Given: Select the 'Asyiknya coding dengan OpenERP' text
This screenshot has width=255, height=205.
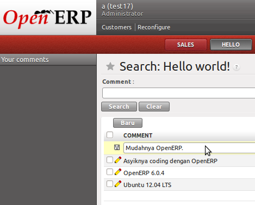Looking at the screenshot, I should coord(170,161).
